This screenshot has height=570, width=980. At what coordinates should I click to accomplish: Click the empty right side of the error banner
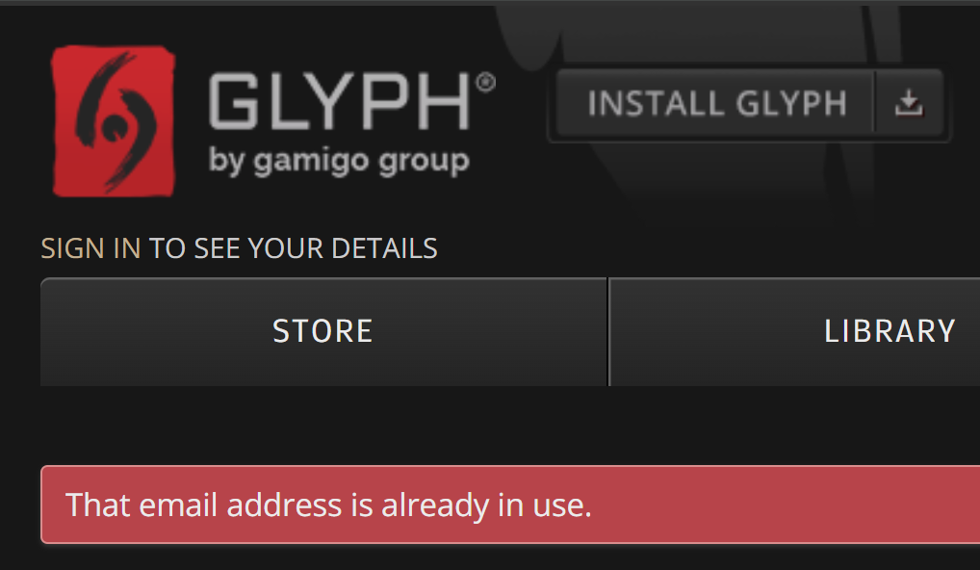(787, 505)
